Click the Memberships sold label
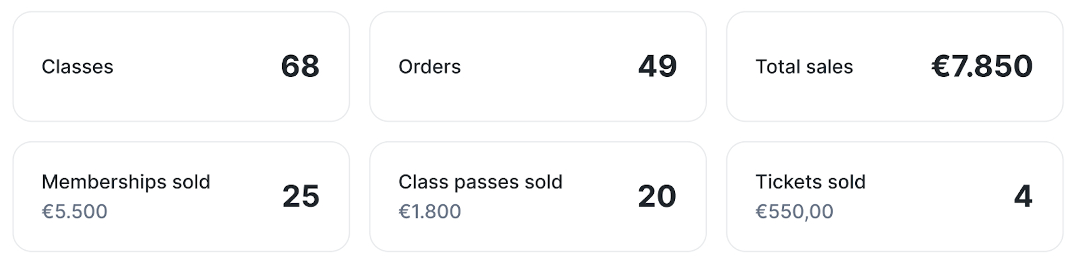1076x265 pixels. pos(126,182)
